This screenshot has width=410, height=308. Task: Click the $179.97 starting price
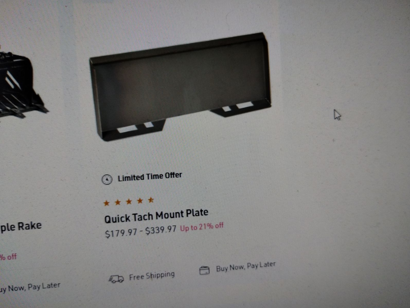click(121, 233)
